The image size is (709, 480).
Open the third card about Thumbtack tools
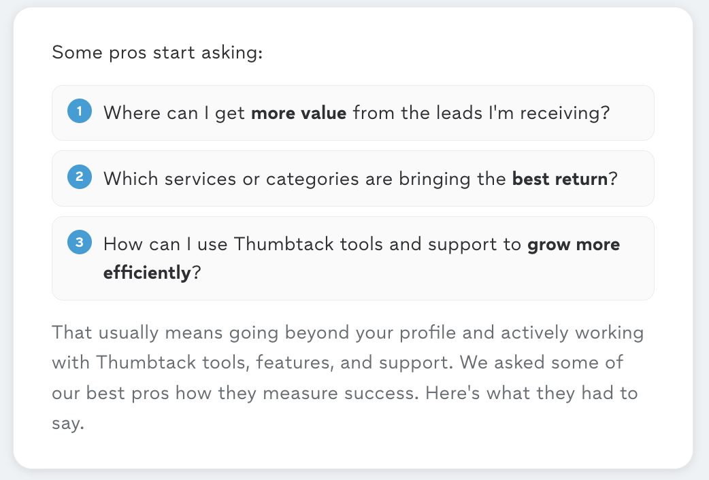[x=352, y=258]
